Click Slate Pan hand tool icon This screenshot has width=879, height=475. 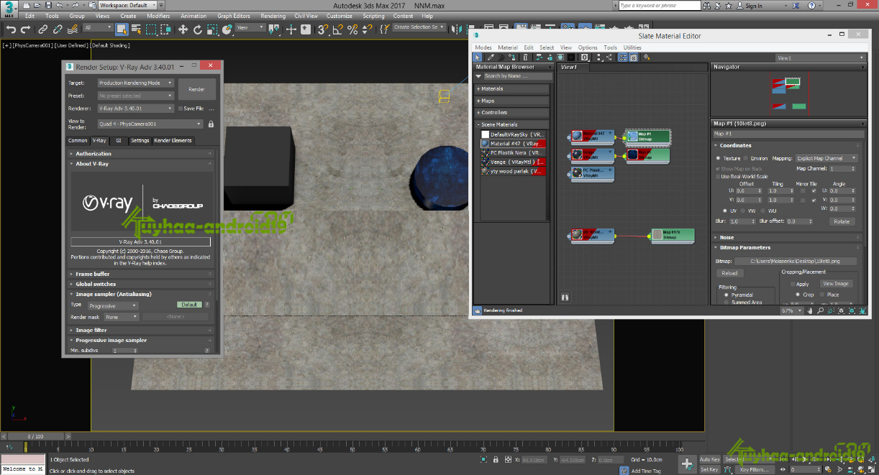[x=810, y=310]
